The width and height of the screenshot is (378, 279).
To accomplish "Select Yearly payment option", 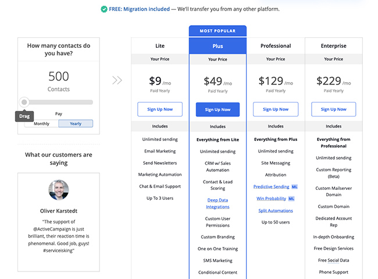I will coord(76,123).
